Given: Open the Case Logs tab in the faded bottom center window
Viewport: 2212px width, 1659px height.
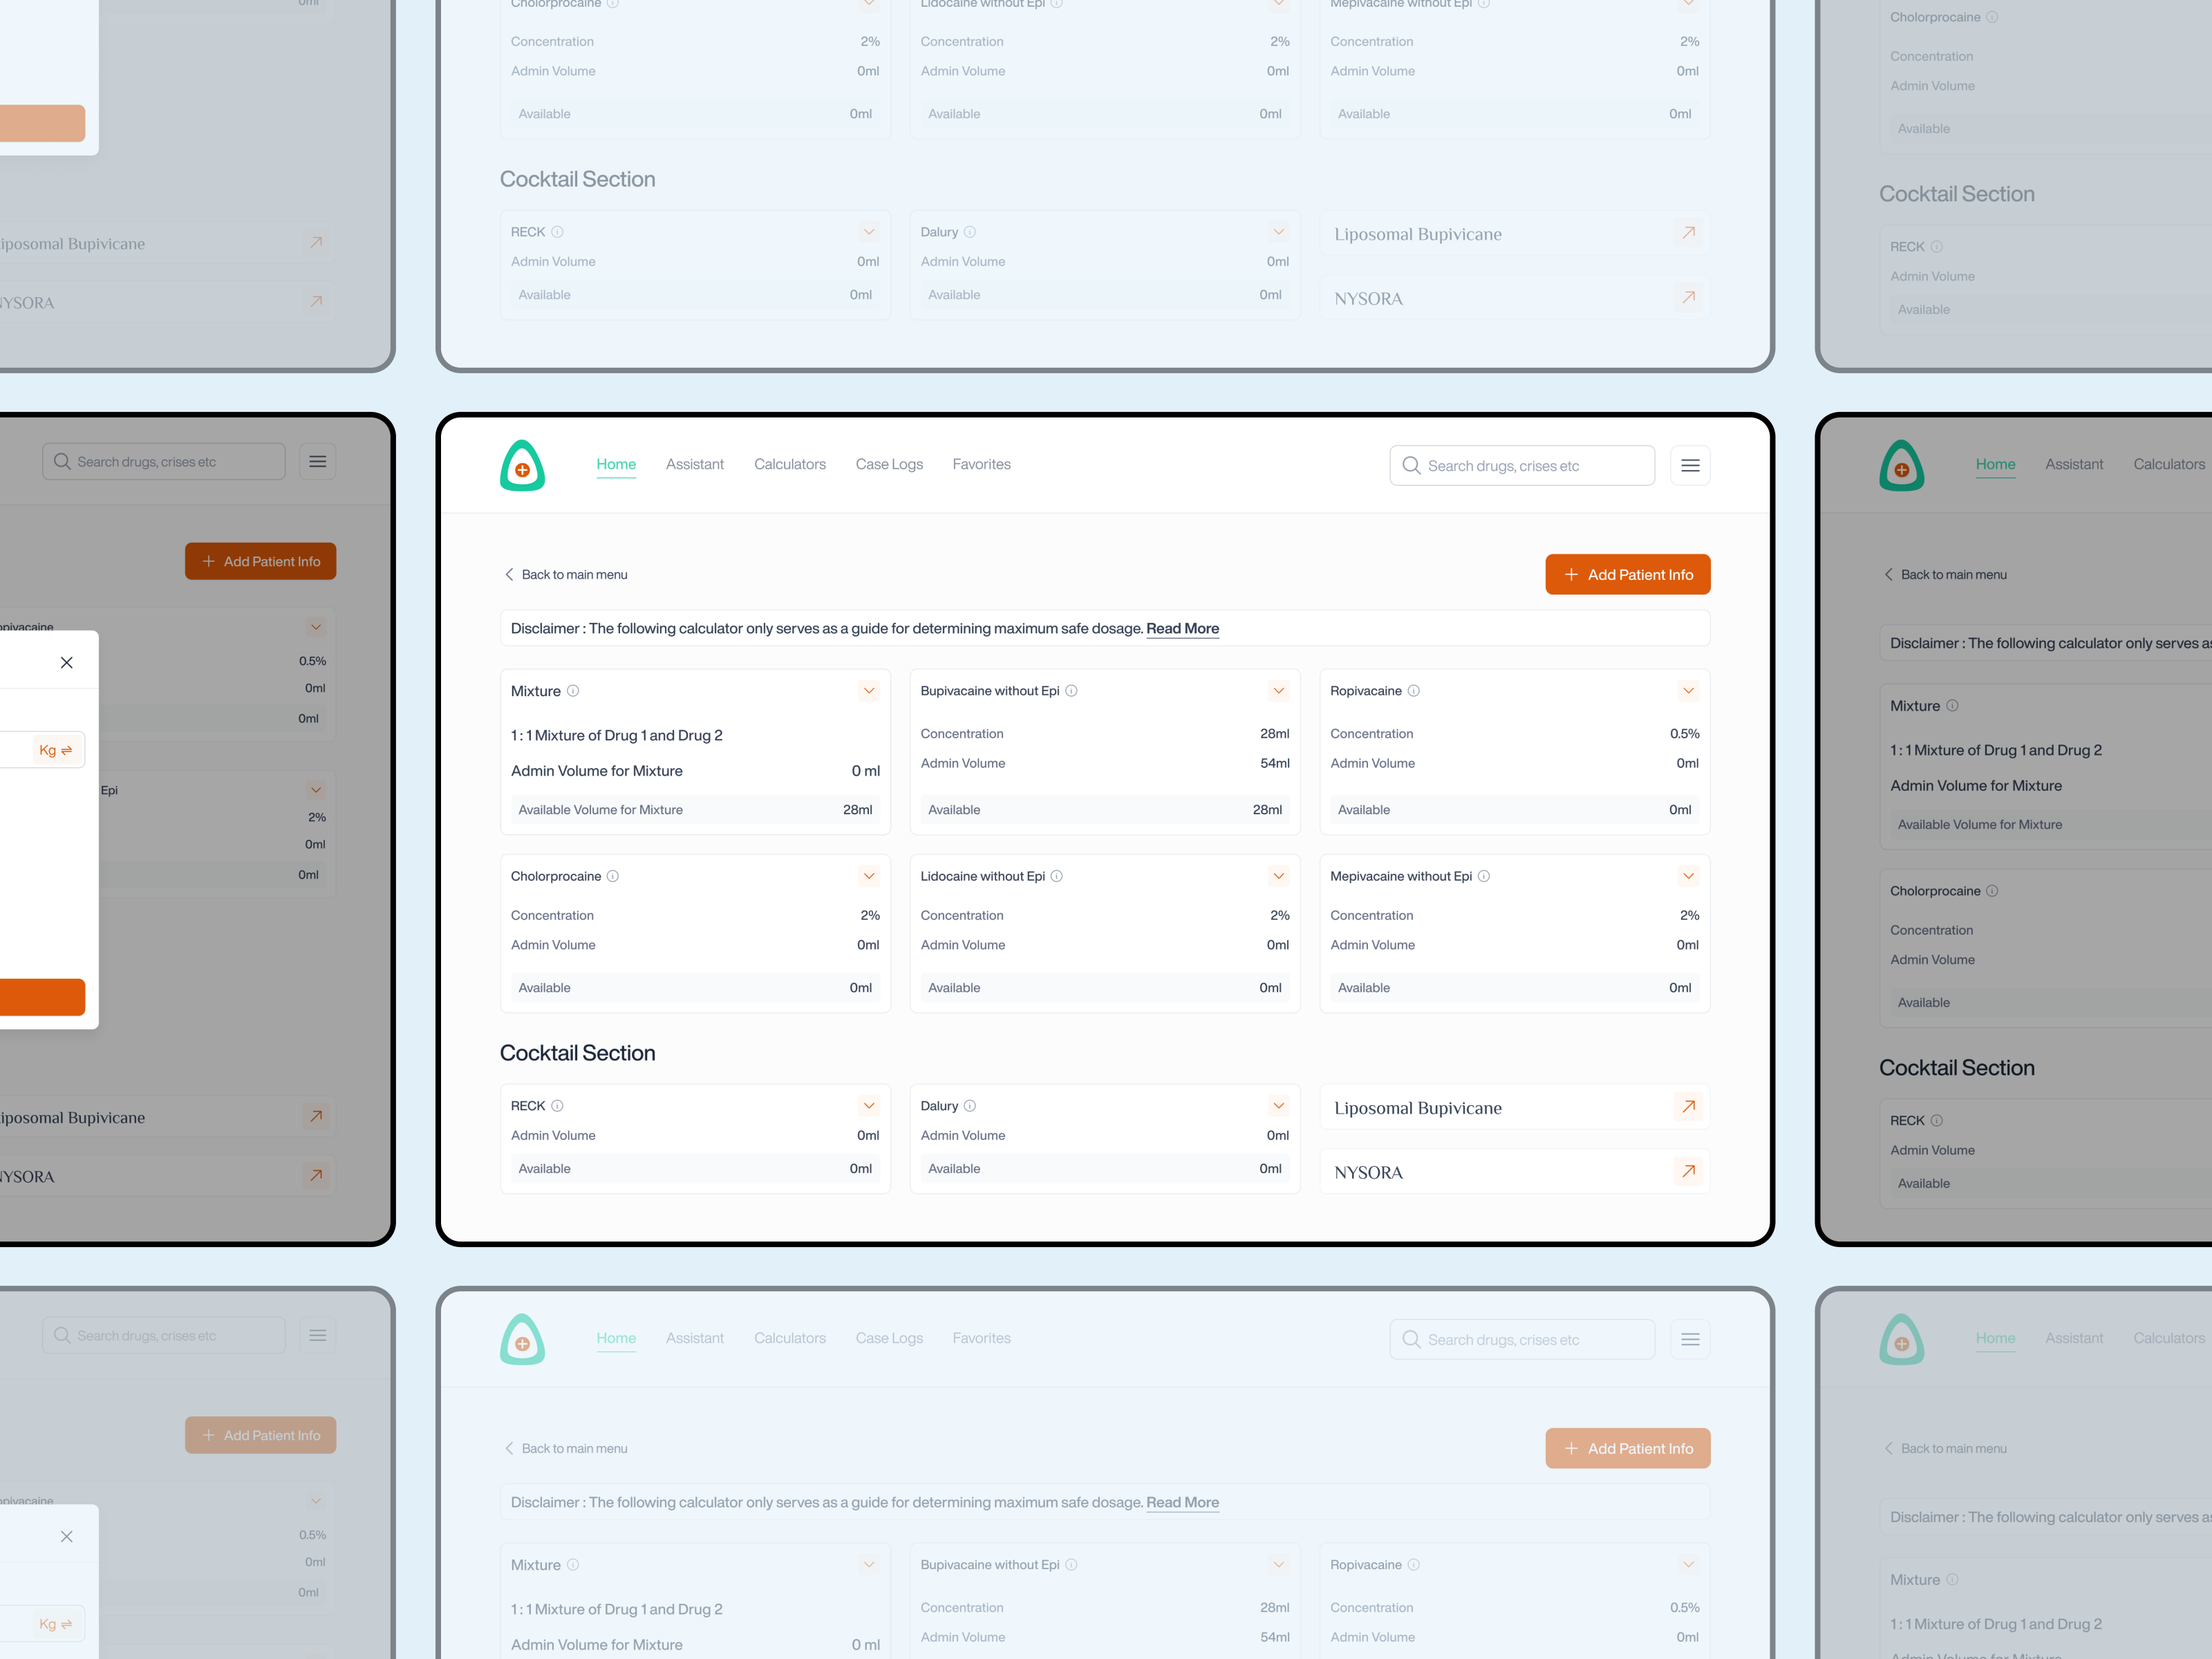Looking at the screenshot, I should tap(889, 1338).
